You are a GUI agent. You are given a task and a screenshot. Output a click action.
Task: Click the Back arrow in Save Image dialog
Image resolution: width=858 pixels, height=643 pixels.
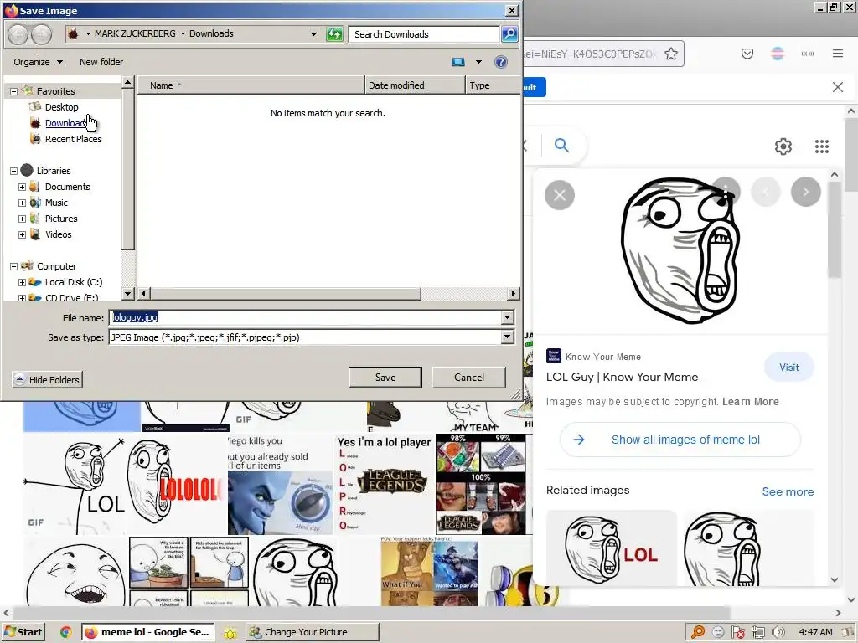tap(18, 33)
